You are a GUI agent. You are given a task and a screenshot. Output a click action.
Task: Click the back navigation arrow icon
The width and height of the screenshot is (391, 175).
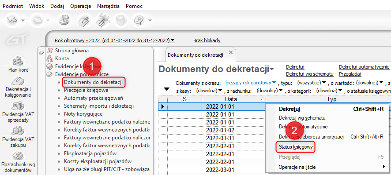(x=12, y=20)
